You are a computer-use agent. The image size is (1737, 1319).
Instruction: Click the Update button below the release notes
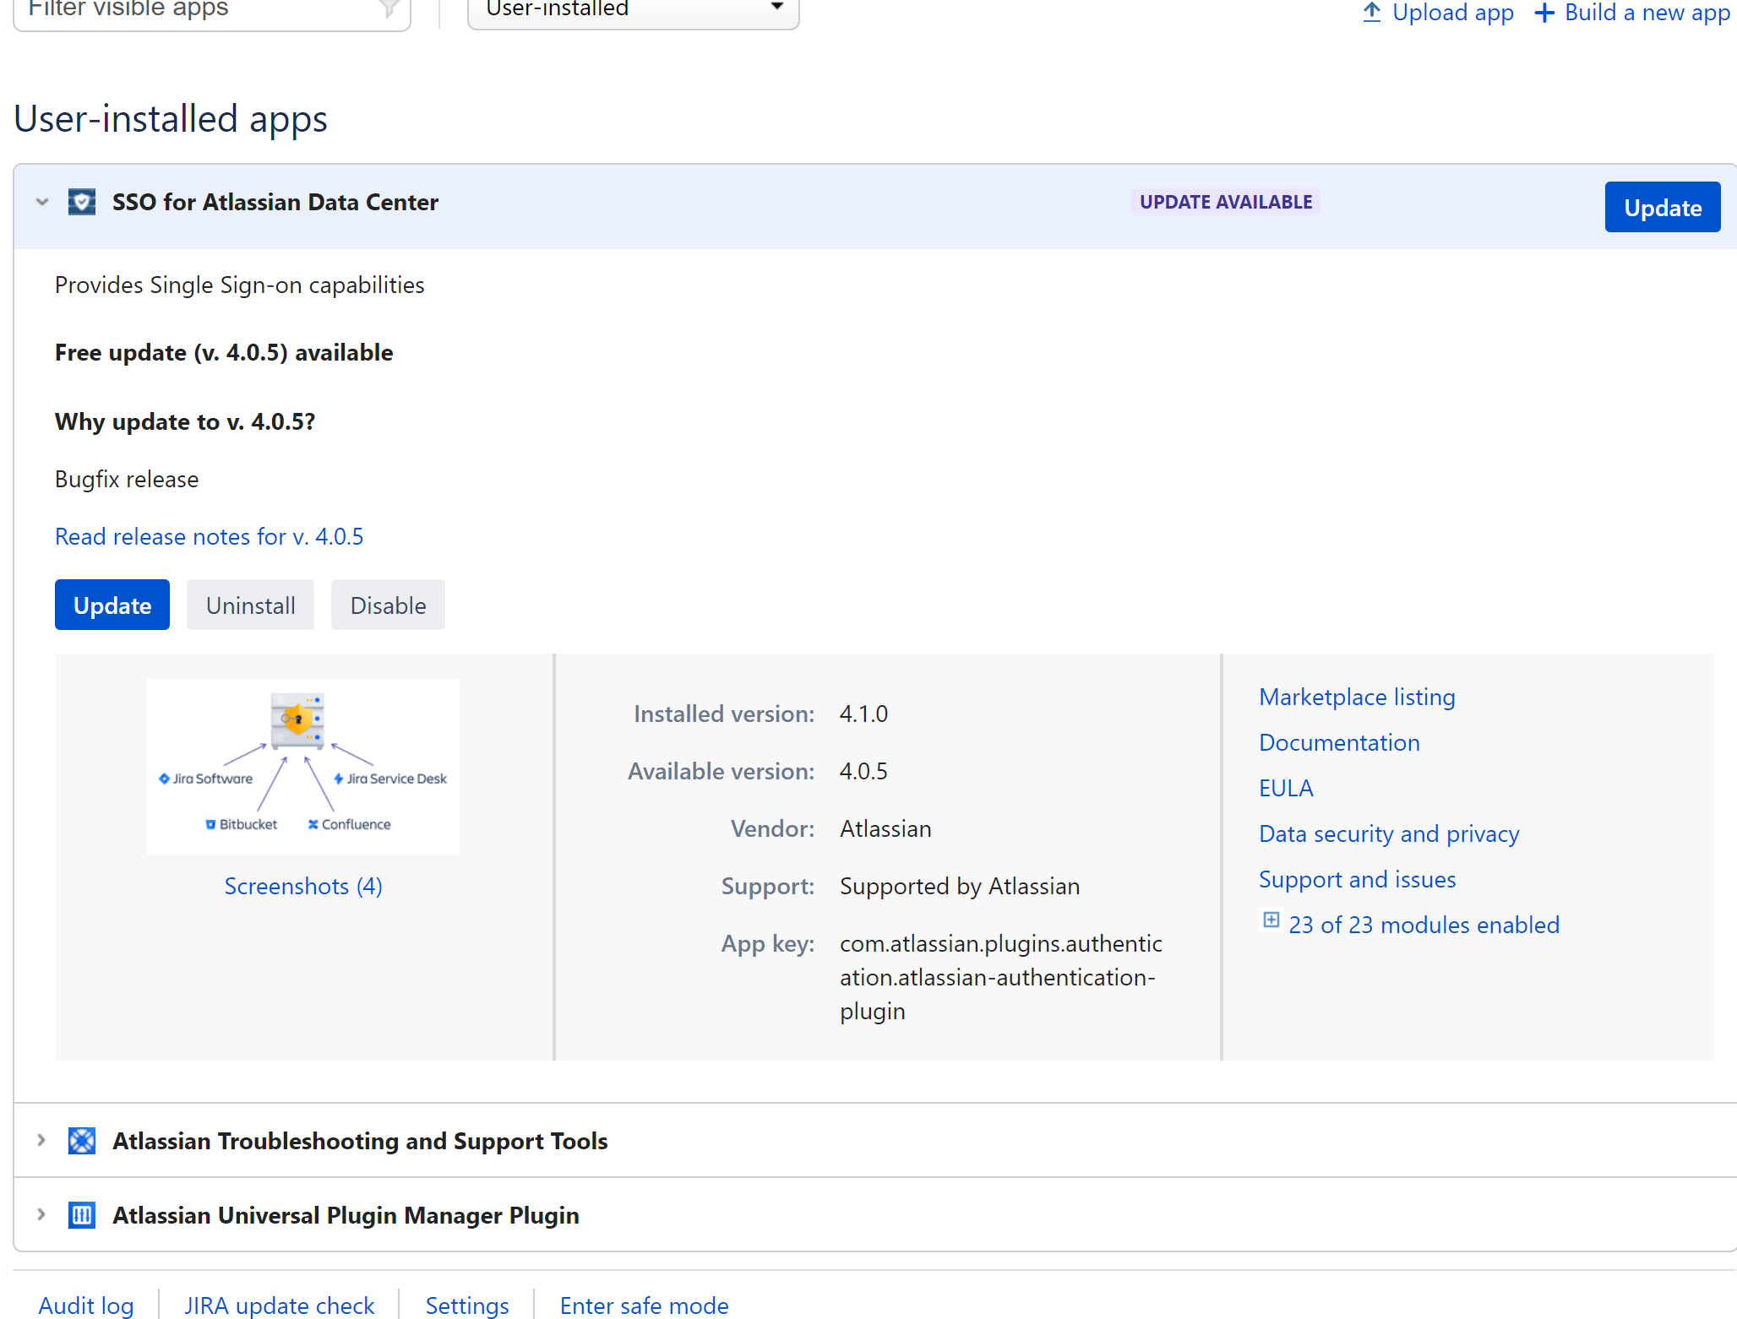112,605
